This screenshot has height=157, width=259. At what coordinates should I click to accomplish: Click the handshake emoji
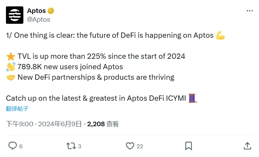point(11,77)
